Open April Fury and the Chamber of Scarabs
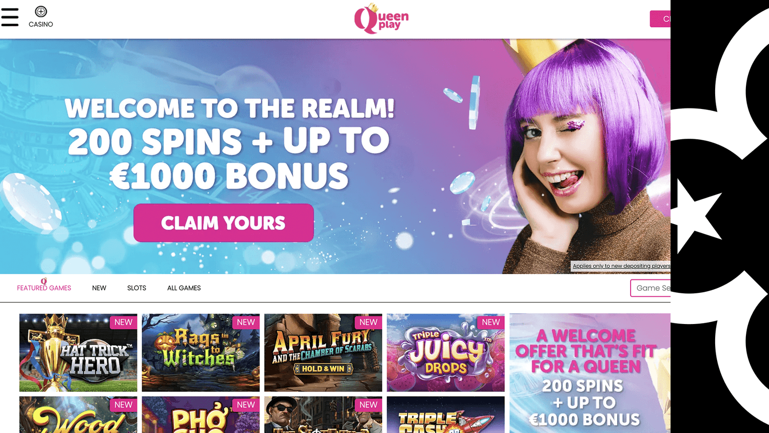This screenshot has width=769, height=433. pos(323,353)
